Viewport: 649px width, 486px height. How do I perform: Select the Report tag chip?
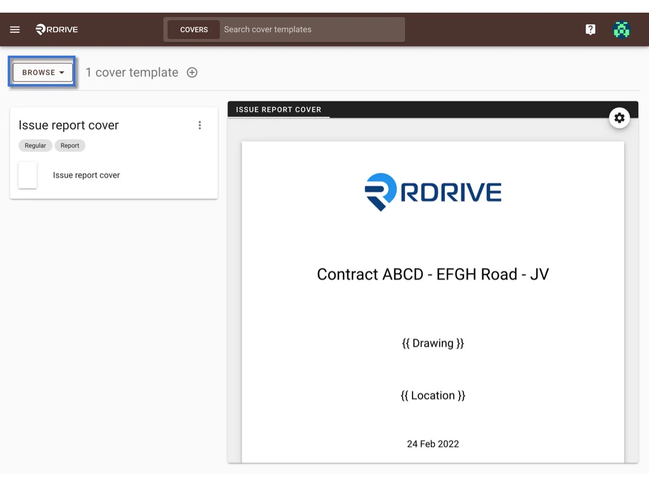(x=70, y=146)
